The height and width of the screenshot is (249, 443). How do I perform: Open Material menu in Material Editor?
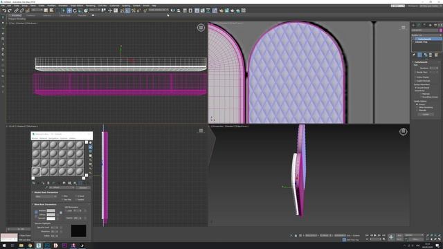pyautogui.click(x=43, y=138)
